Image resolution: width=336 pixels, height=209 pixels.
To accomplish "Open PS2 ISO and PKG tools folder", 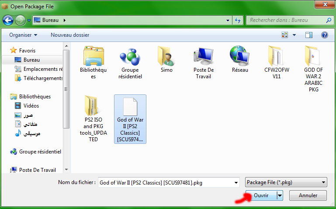I will tap(93, 106).
